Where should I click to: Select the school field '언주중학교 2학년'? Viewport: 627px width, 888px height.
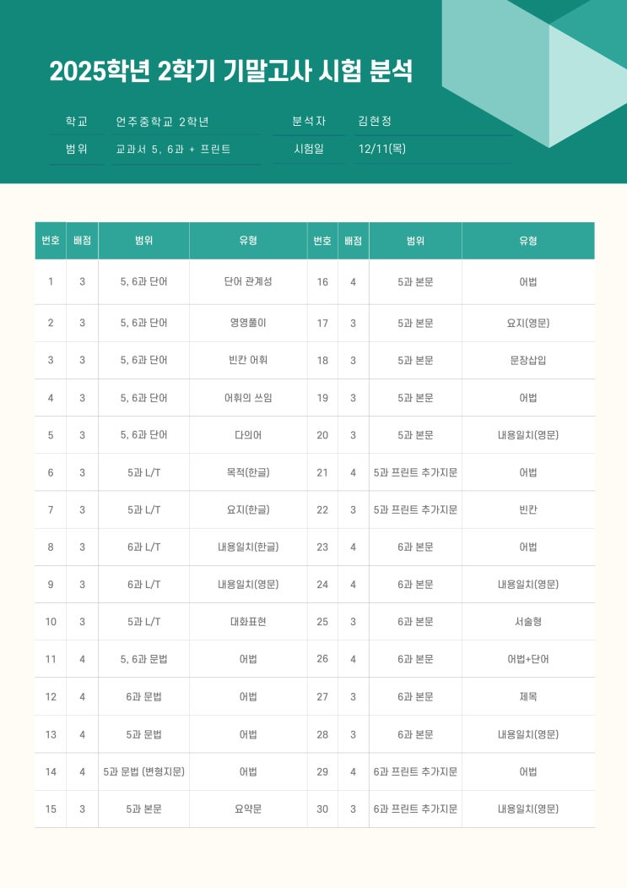[x=162, y=122]
